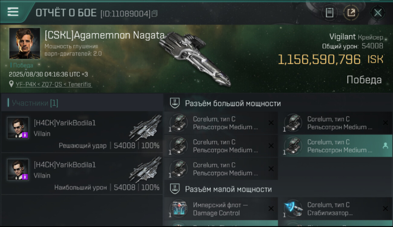Click Villain ship image in final blow row

(145, 127)
